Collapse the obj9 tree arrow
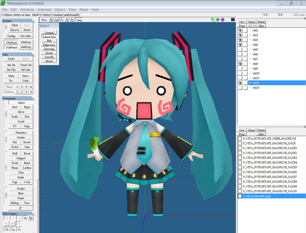This screenshot has width=306, height=233. [x=250, y=68]
